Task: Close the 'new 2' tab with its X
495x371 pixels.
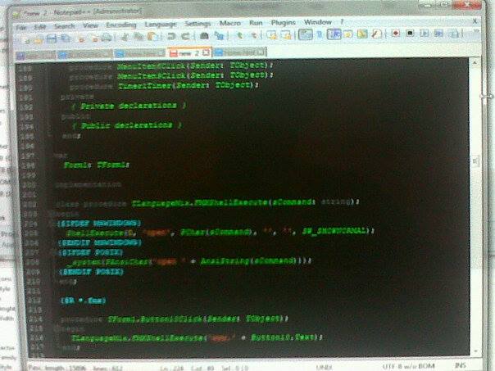Action: (207, 52)
